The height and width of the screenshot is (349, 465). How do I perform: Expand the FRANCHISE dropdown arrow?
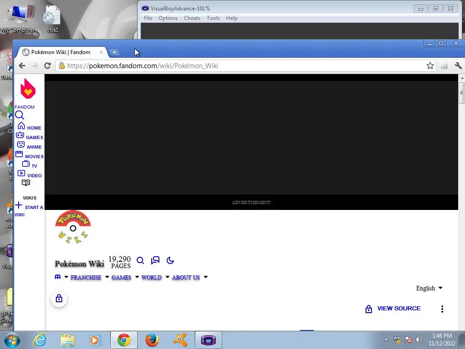107,277
